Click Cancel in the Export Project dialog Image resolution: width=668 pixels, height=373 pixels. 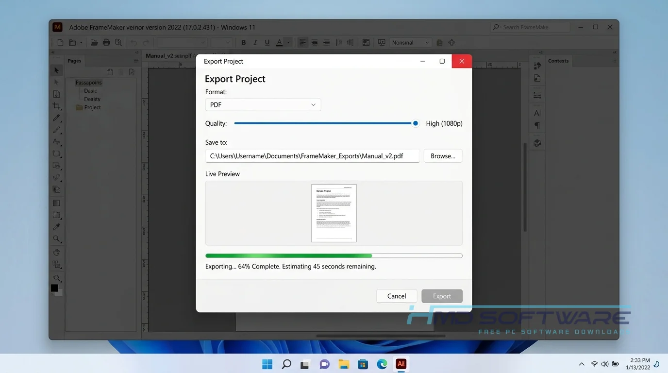point(397,296)
